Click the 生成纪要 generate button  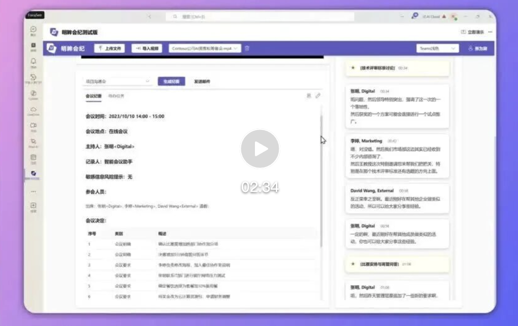tap(172, 81)
